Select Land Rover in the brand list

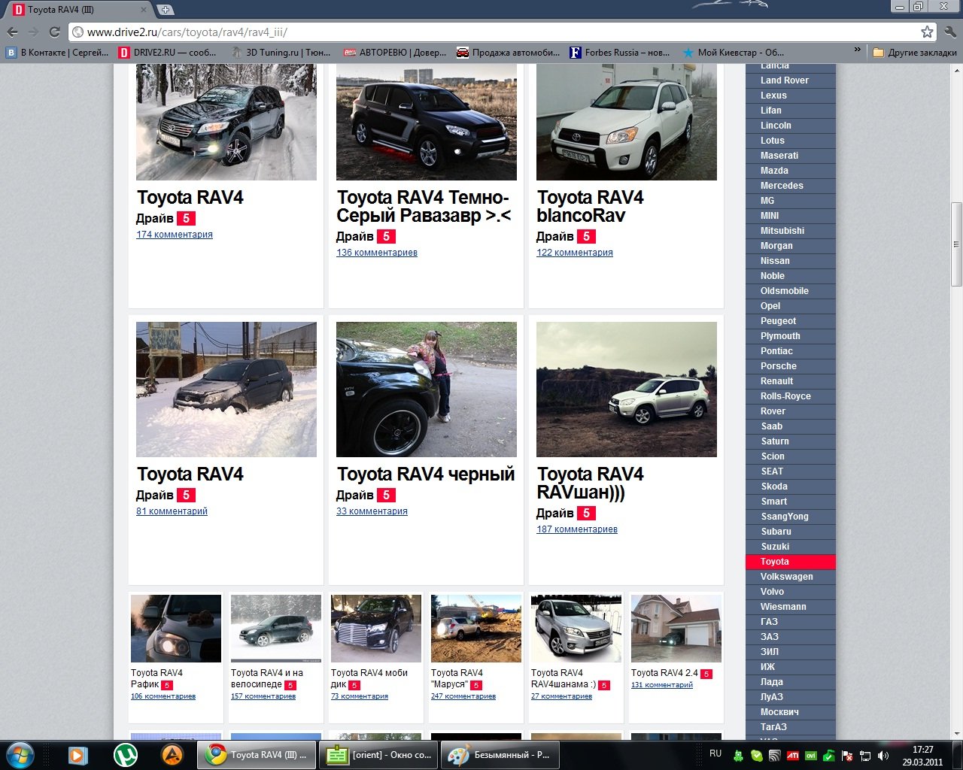791,80
